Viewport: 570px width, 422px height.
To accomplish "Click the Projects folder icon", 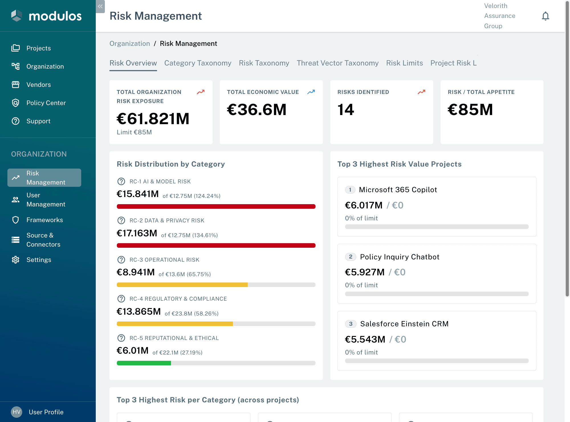I will pyautogui.click(x=16, y=48).
